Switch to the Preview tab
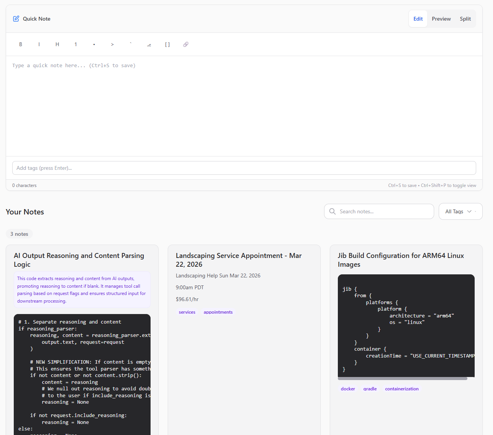493x435 pixels. tap(441, 19)
